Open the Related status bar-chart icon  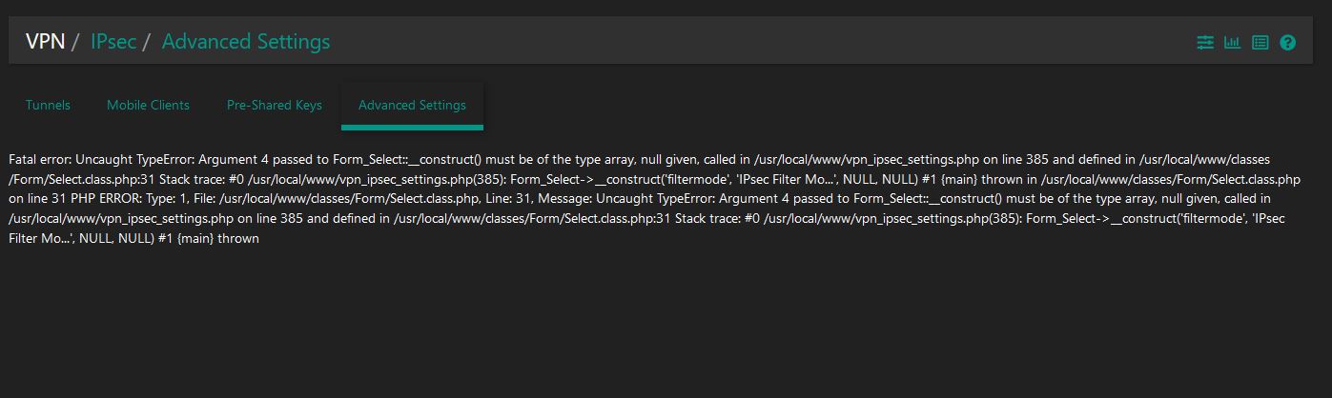click(x=1232, y=43)
